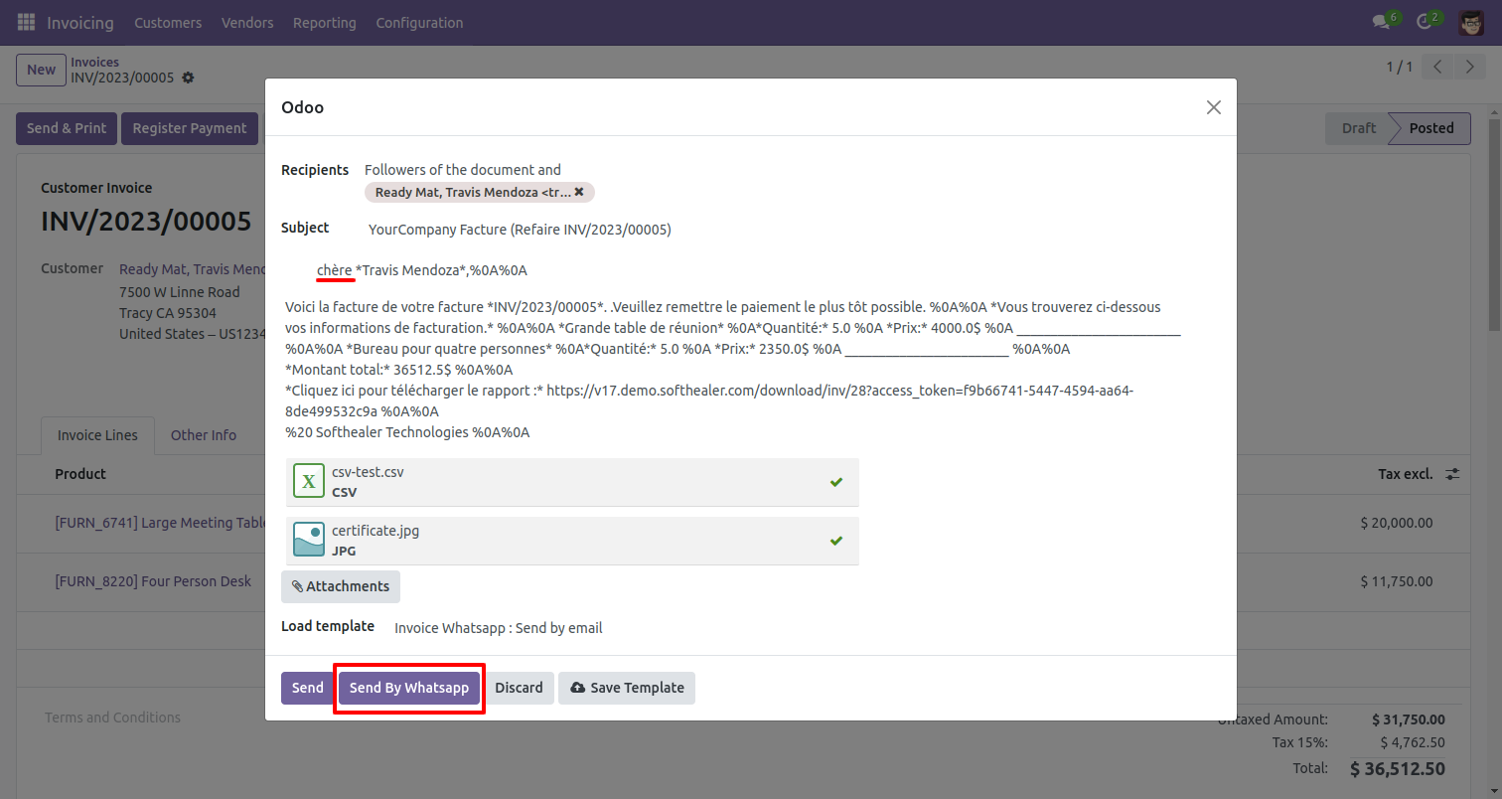Go to the next record arrow
Screen dimensions: 1502x799
[x=1469, y=67]
